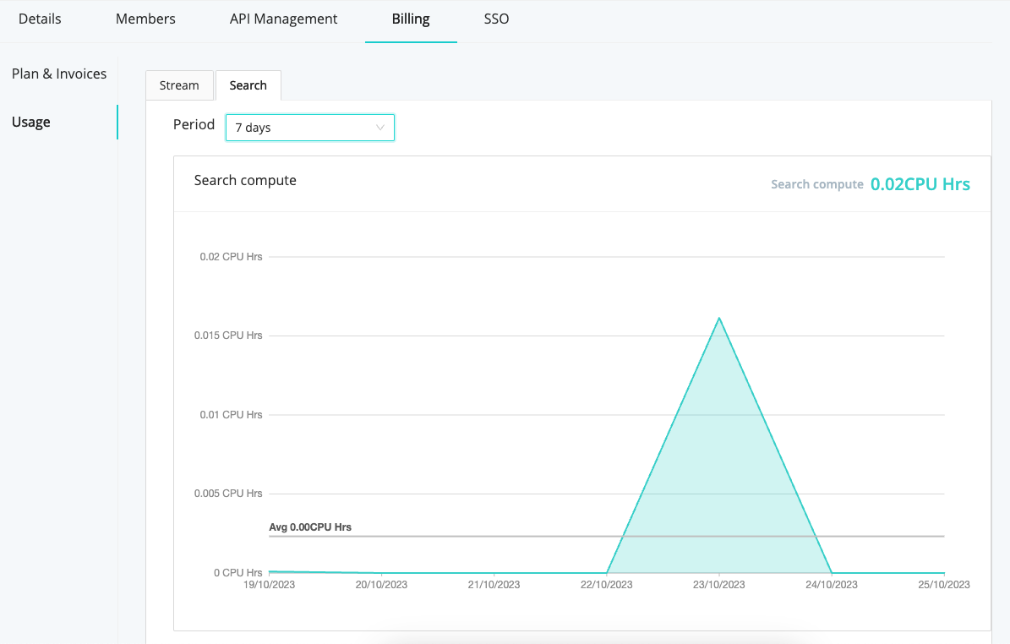Open the Period dropdown
The width and height of the screenshot is (1010, 644).
point(309,127)
